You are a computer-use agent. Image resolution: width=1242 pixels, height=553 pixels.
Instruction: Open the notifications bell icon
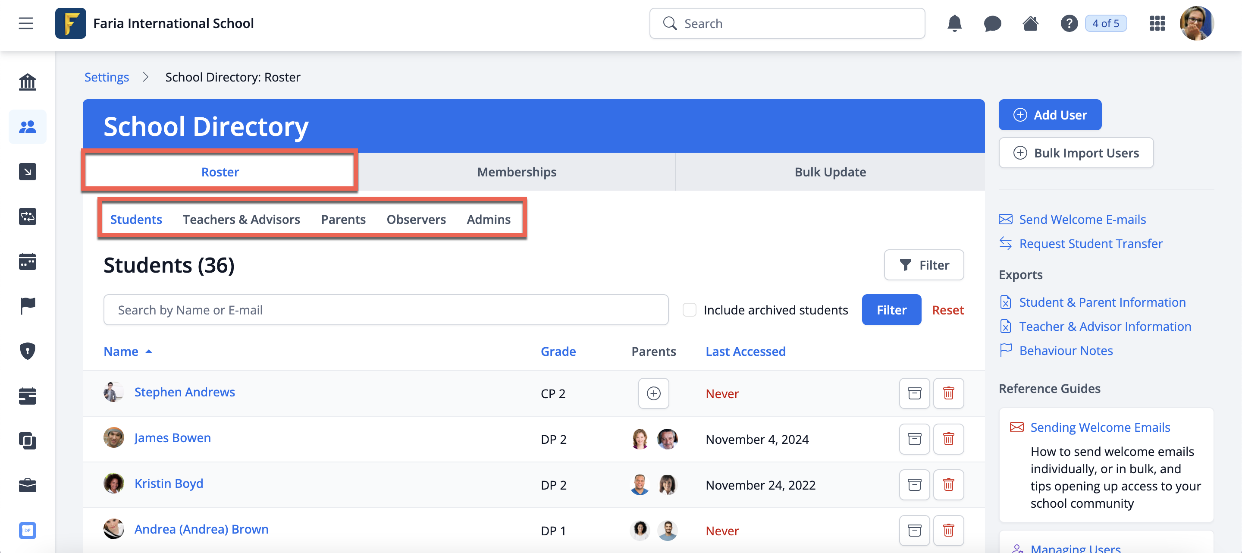point(954,23)
